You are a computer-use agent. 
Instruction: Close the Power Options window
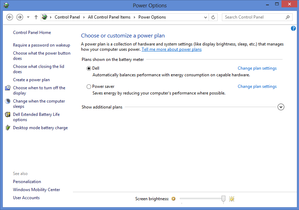[x=290, y=4]
